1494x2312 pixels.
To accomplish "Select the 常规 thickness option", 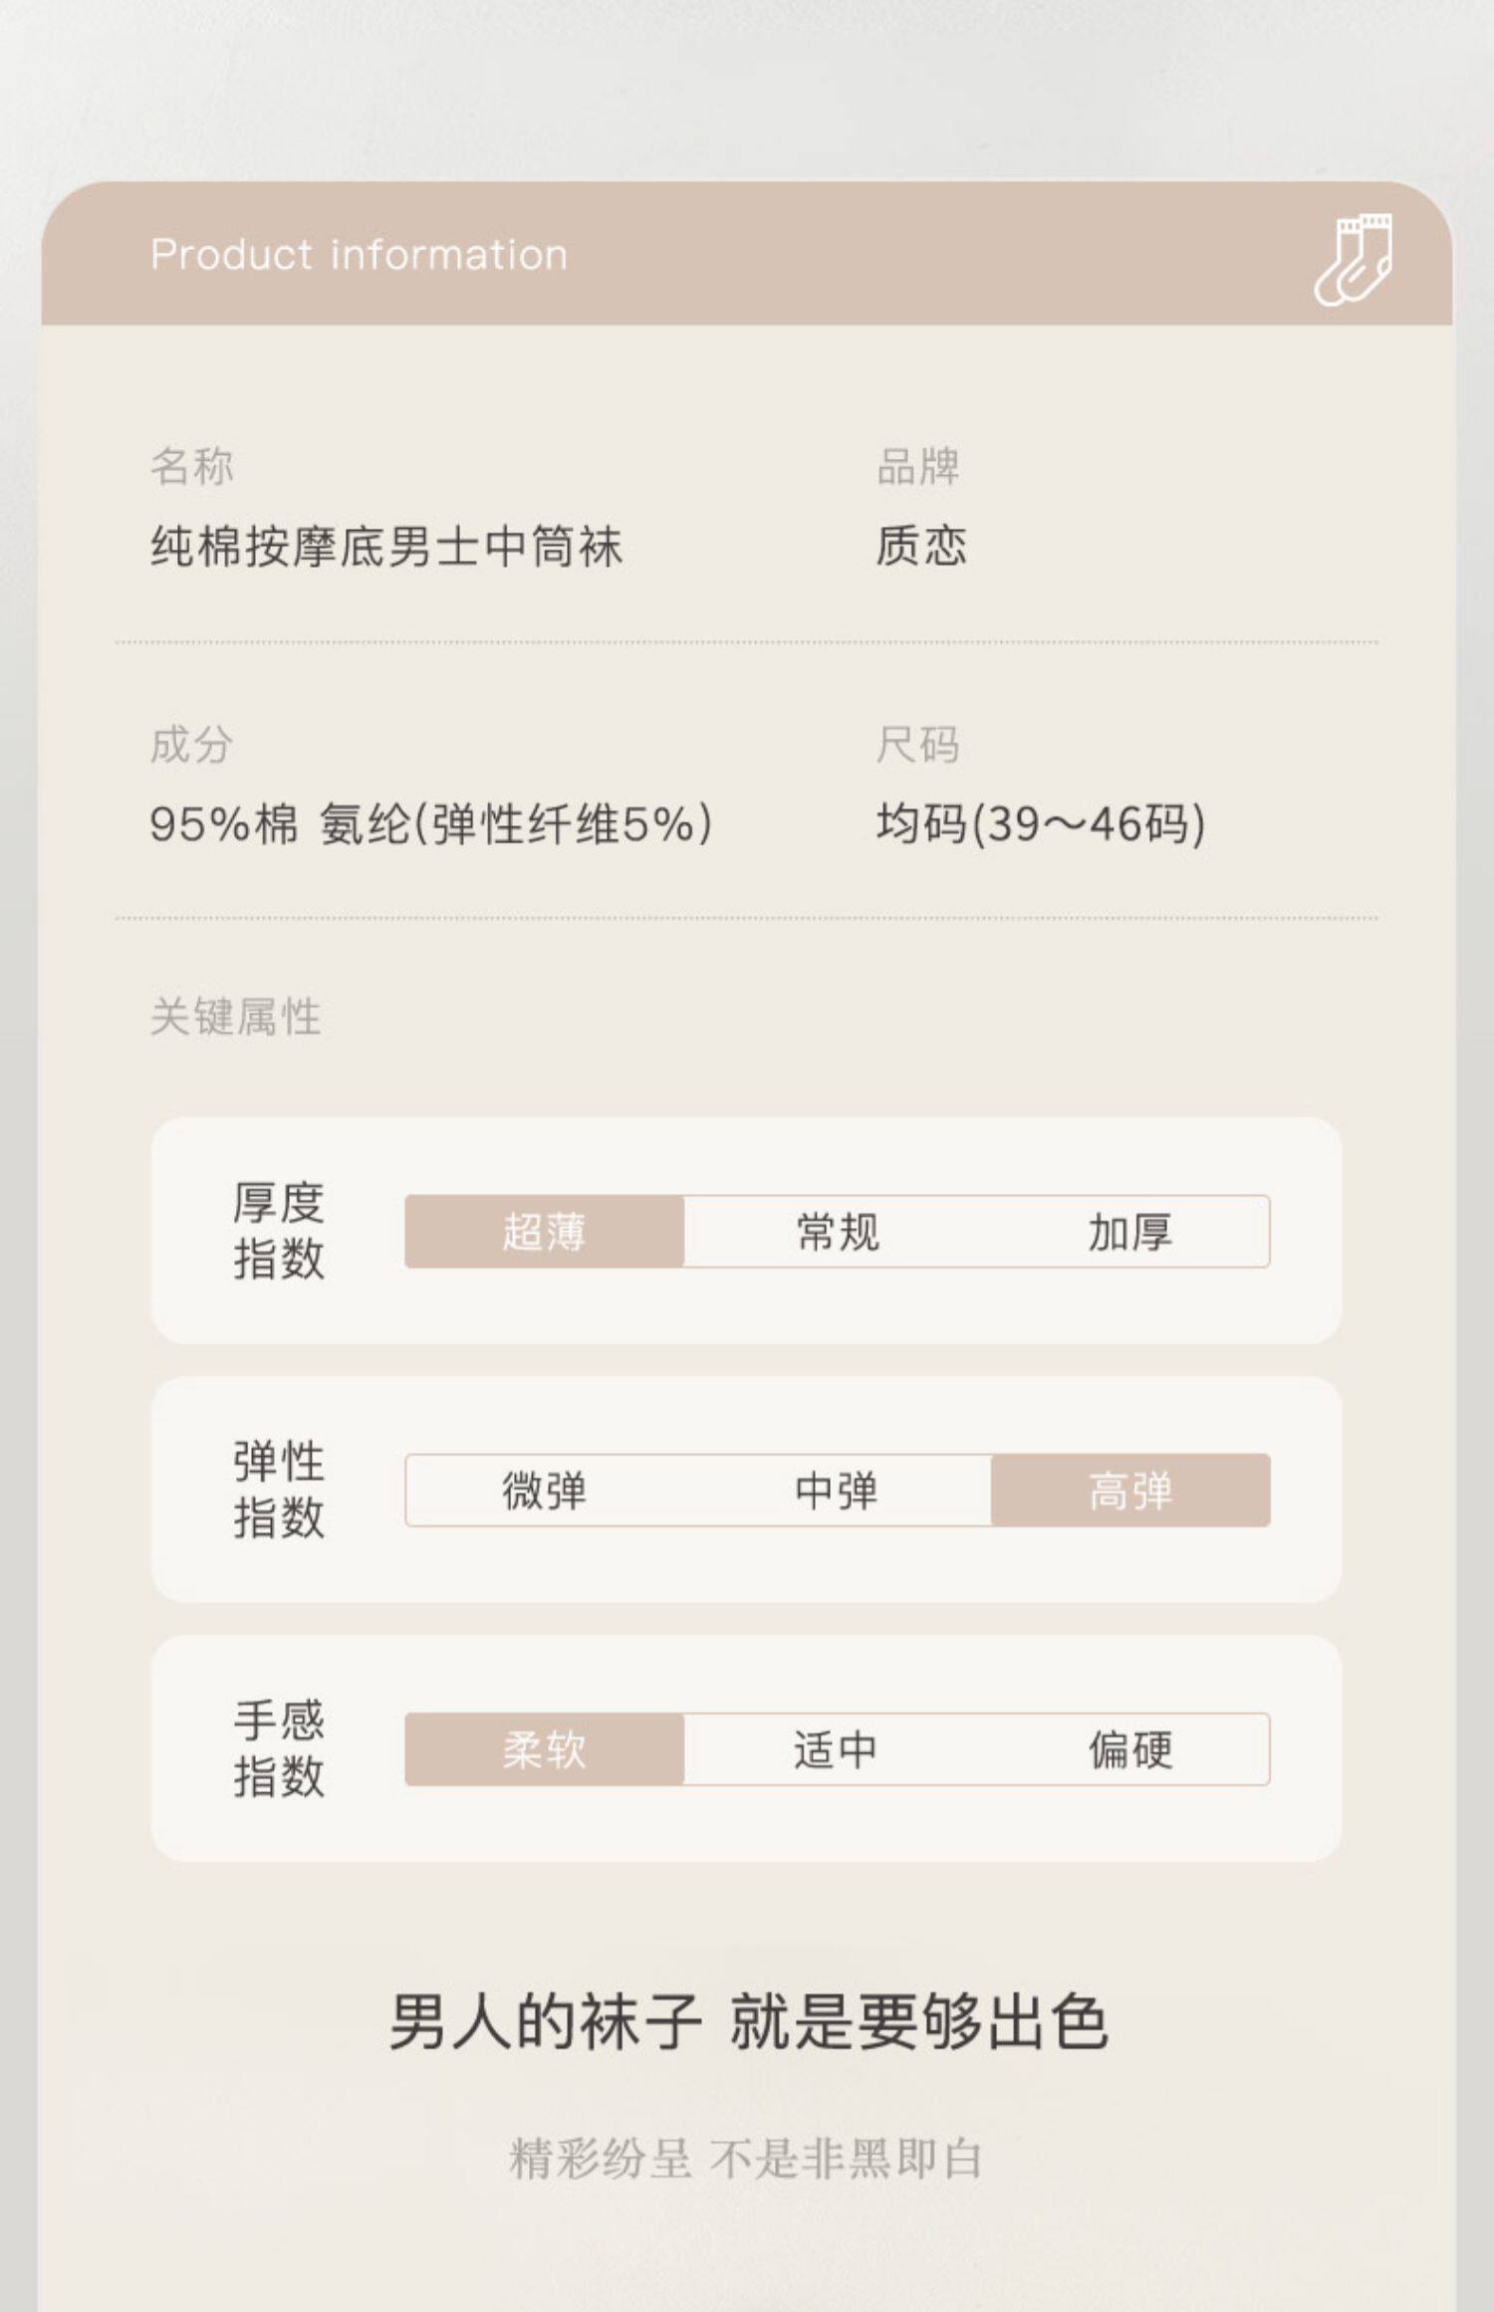I will tap(837, 1232).
